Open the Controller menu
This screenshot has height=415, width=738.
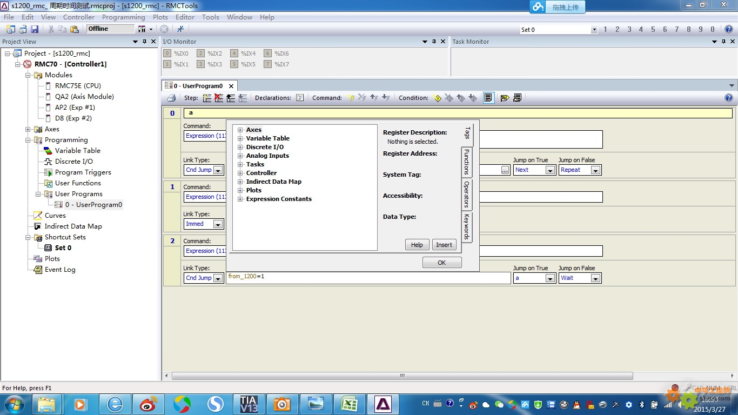coord(79,17)
